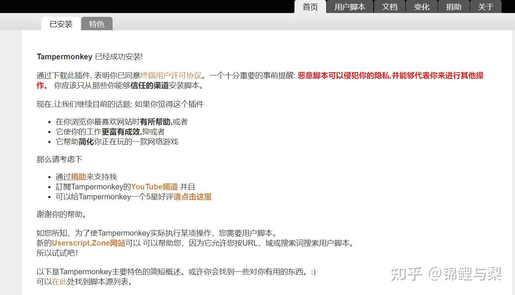Click the inline 捐助 link to support the developer
Screen dimensions: 515x295
(x=78, y=177)
